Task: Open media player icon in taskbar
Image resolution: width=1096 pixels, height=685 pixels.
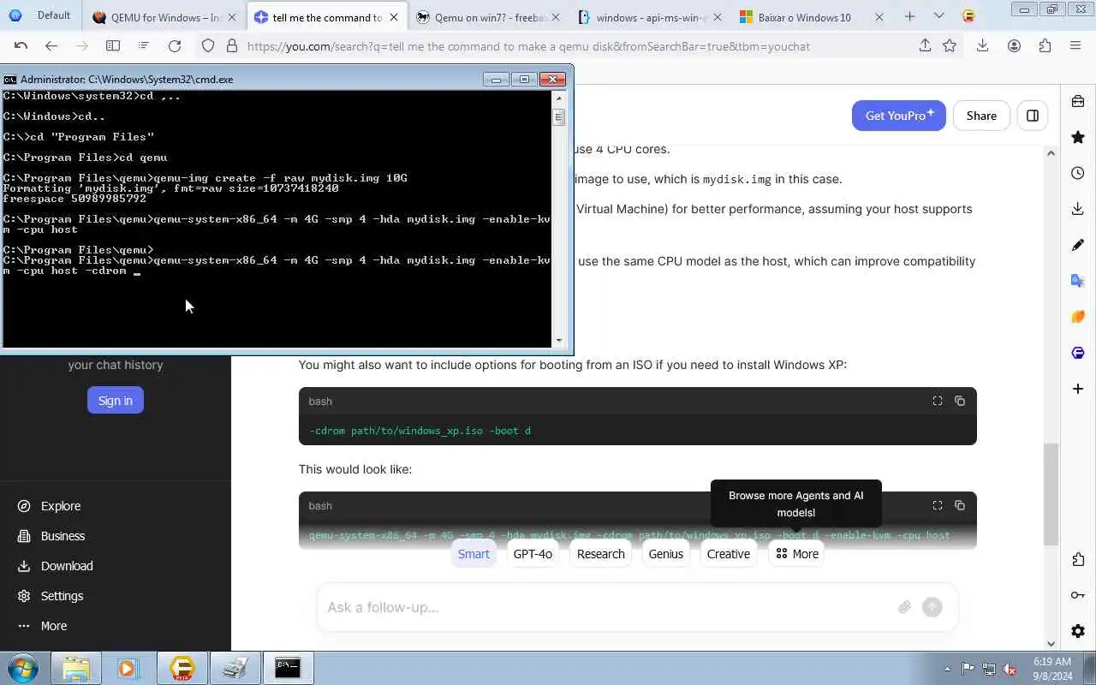Action: point(128,668)
